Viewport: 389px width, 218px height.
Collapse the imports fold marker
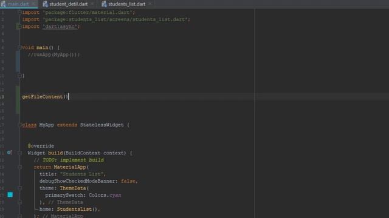click(20, 12)
